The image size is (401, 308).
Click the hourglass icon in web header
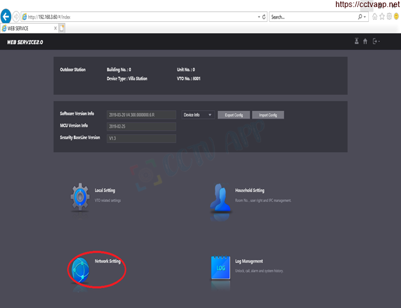(357, 42)
